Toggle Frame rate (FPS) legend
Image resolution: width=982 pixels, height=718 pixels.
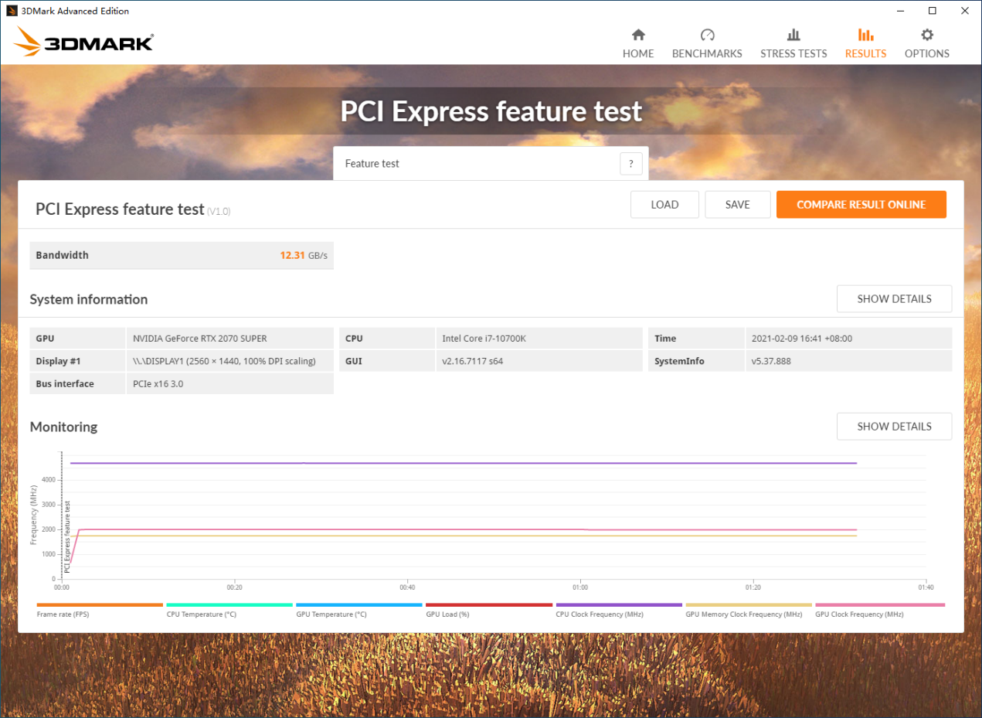100,610
